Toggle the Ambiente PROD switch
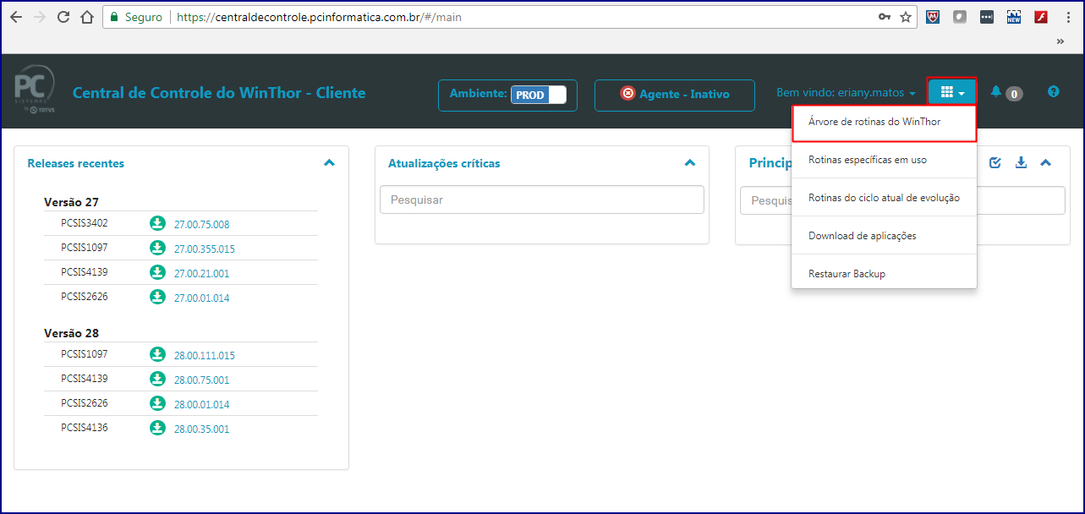1085x514 pixels. click(539, 95)
